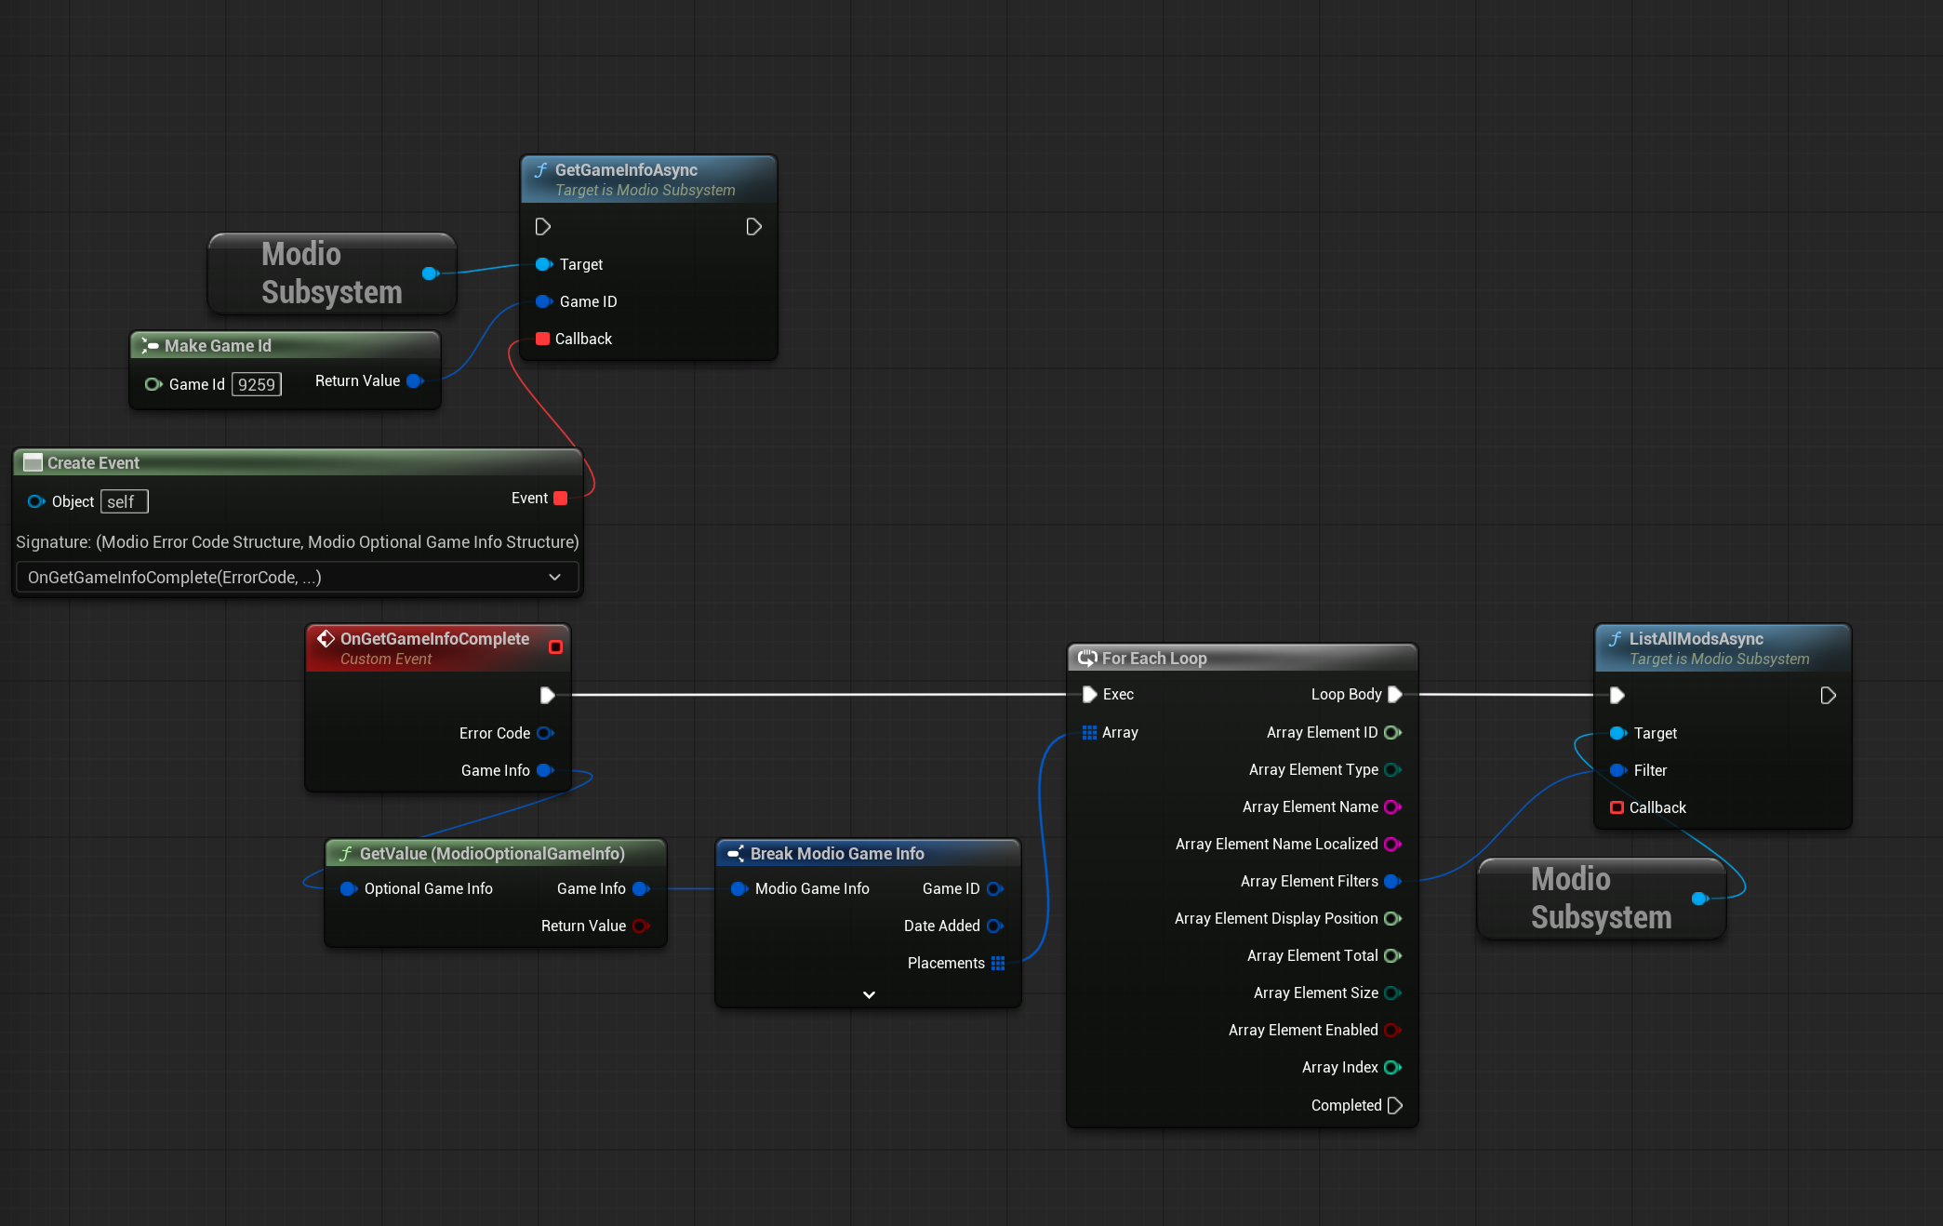Click Array Element Display Position pin

(x=1393, y=918)
